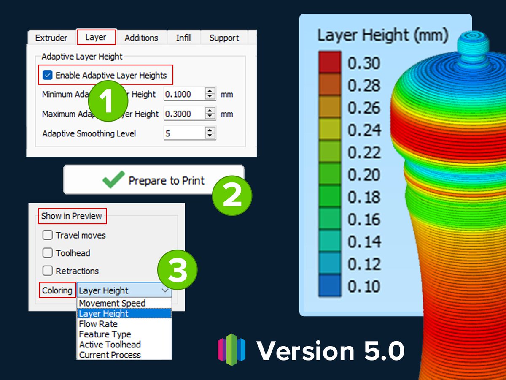The height and width of the screenshot is (380, 506).
Task: Switch to the Support tab
Action: (x=224, y=38)
